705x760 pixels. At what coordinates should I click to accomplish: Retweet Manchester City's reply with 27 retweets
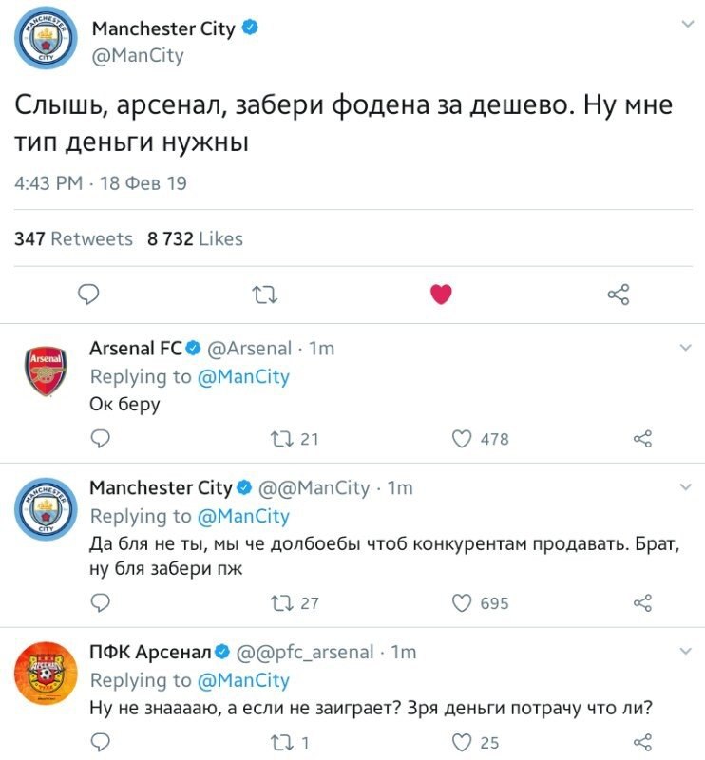pyautogui.click(x=281, y=603)
